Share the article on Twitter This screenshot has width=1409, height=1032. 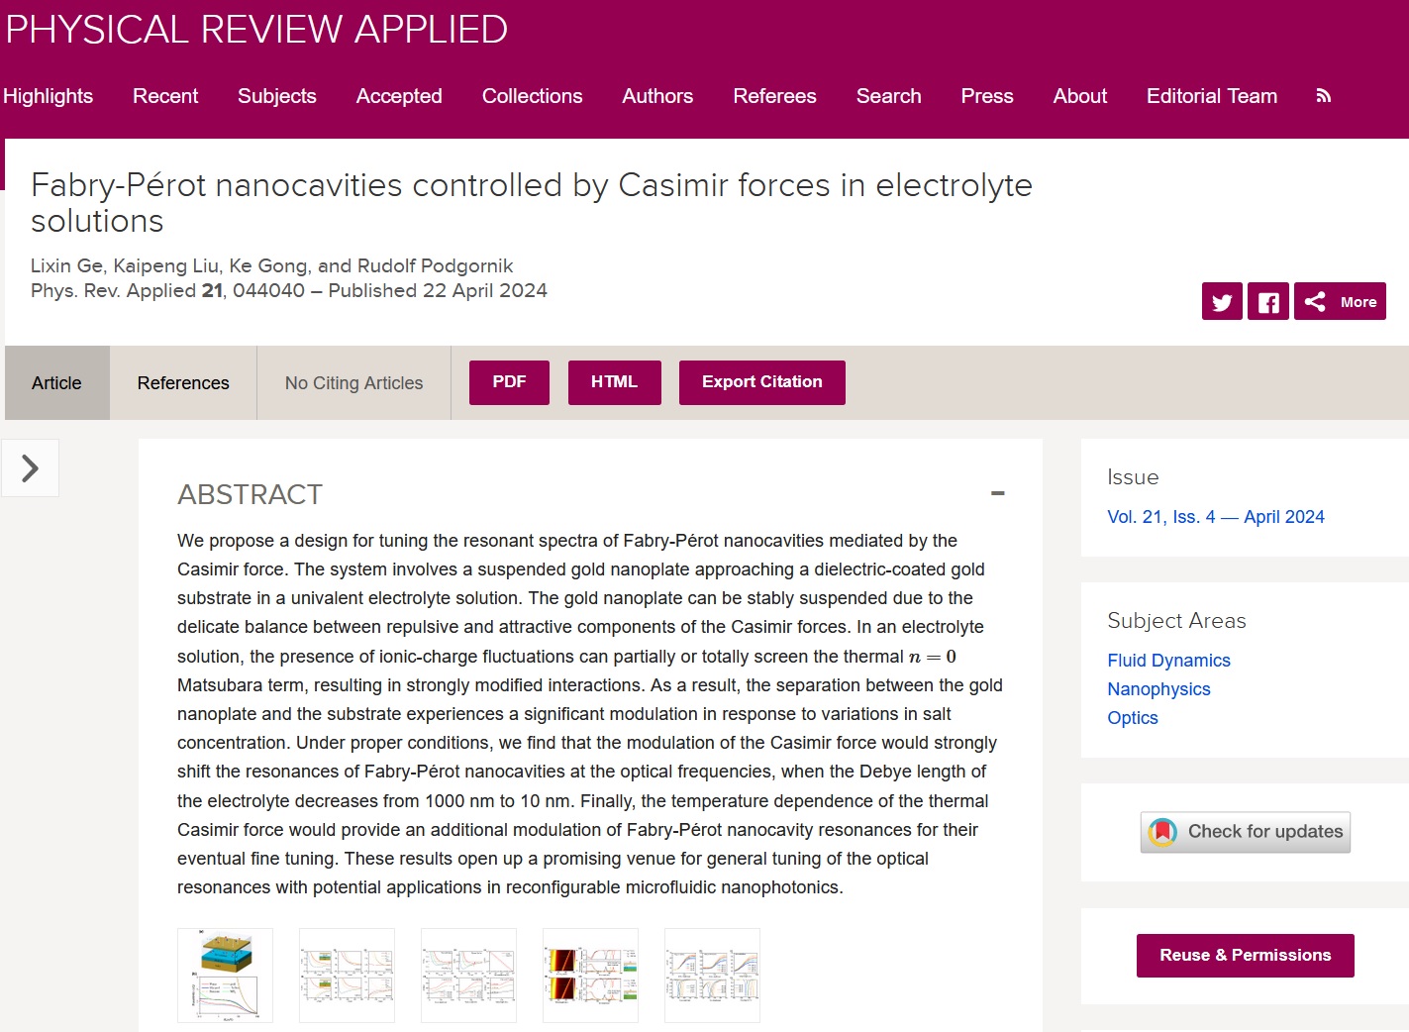tap(1222, 302)
